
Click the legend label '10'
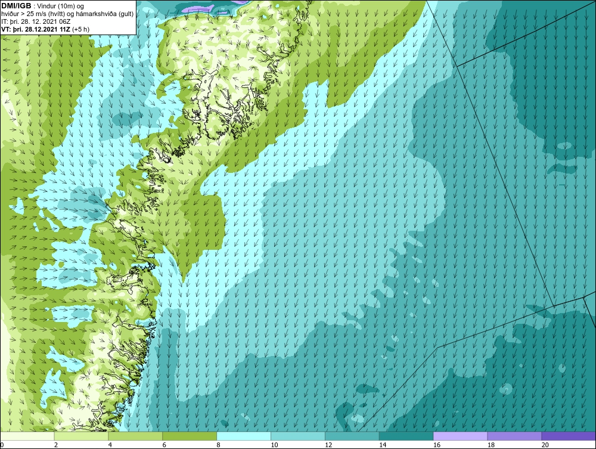pyautogui.click(x=274, y=445)
